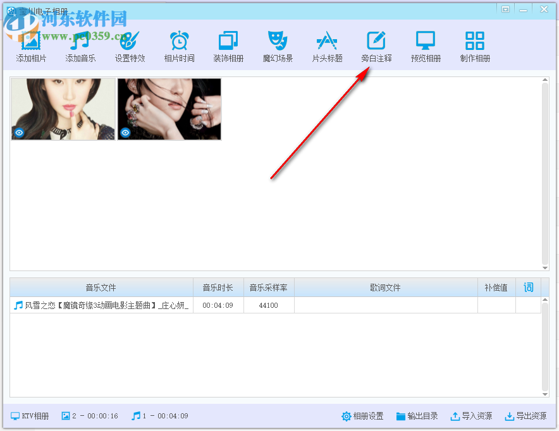Toggle eye icon on second dark photo
The image size is (559, 431).
point(125,133)
